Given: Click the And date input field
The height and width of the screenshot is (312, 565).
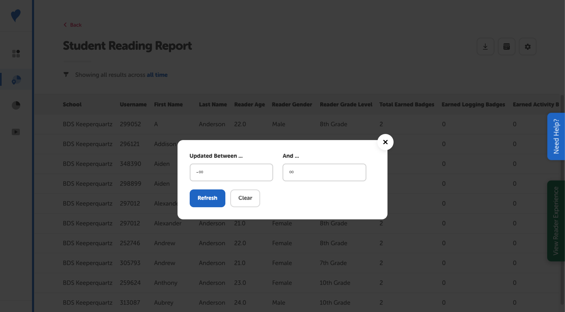Looking at the screenshot, I should 324,172.
